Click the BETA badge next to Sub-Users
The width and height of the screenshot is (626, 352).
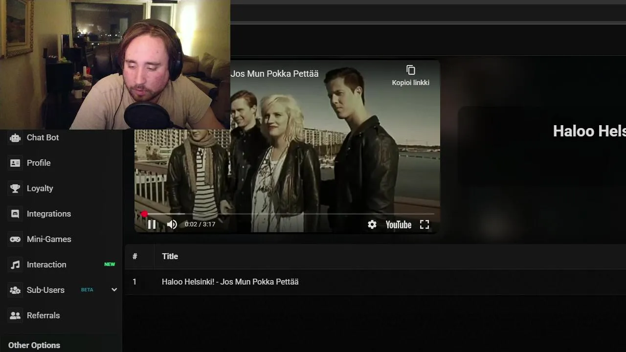(87, 290)
